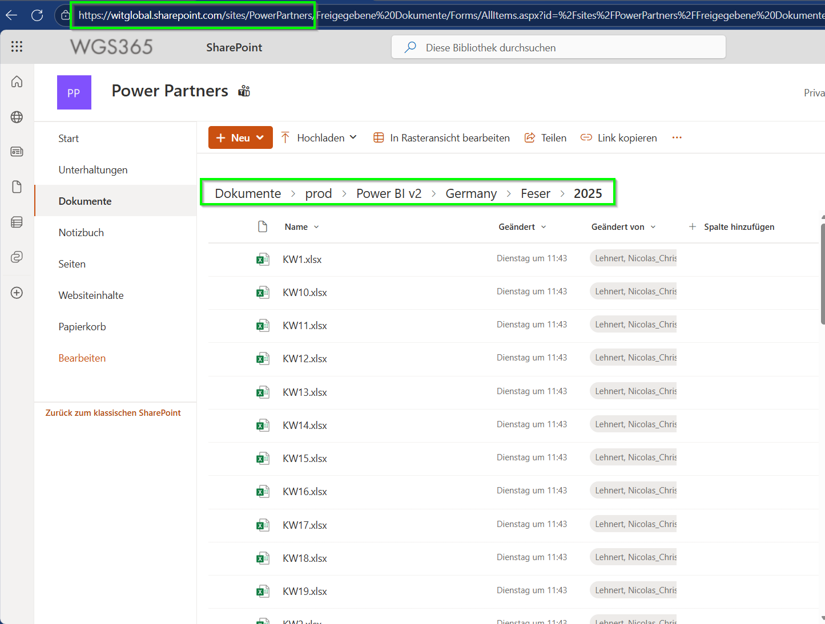
Task: Select Papierkorb in site navigation
Action: click(82, 327)
